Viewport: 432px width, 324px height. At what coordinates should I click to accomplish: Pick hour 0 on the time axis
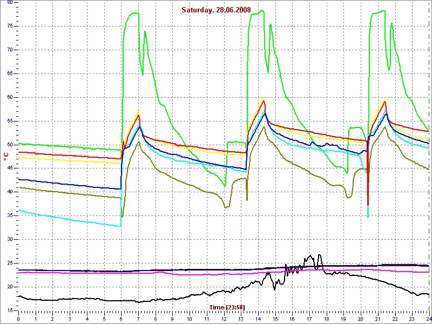[x=18, y=319]
